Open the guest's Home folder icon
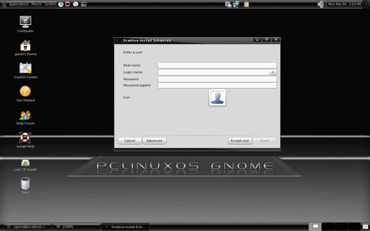Screen dimensions: 370x231 [x=25, y=45]
